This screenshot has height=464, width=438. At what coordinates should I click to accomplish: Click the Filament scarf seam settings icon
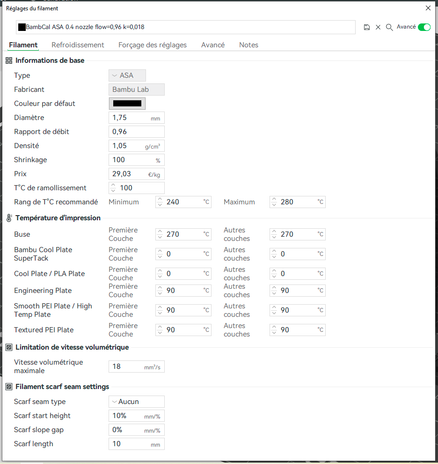(9, 387)
